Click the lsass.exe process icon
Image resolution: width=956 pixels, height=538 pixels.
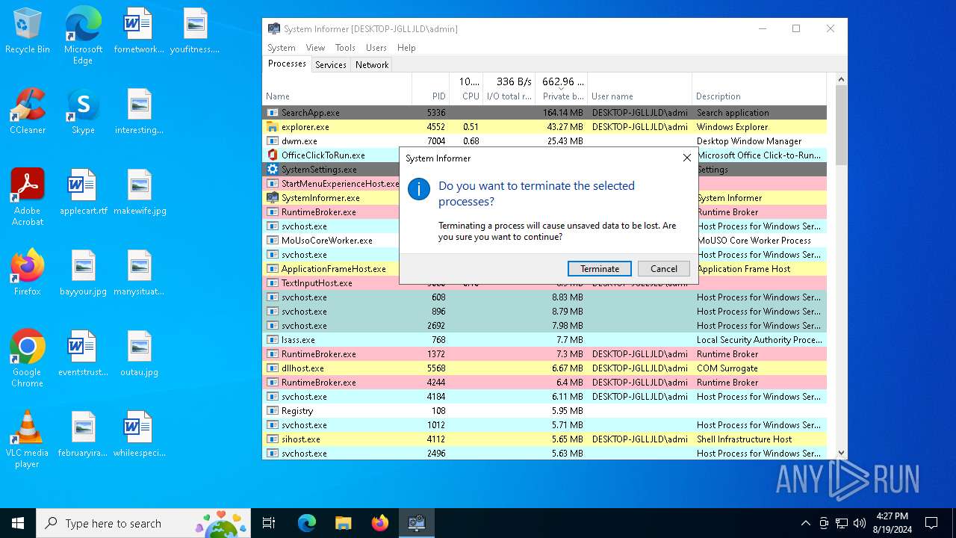pos(273,340)
